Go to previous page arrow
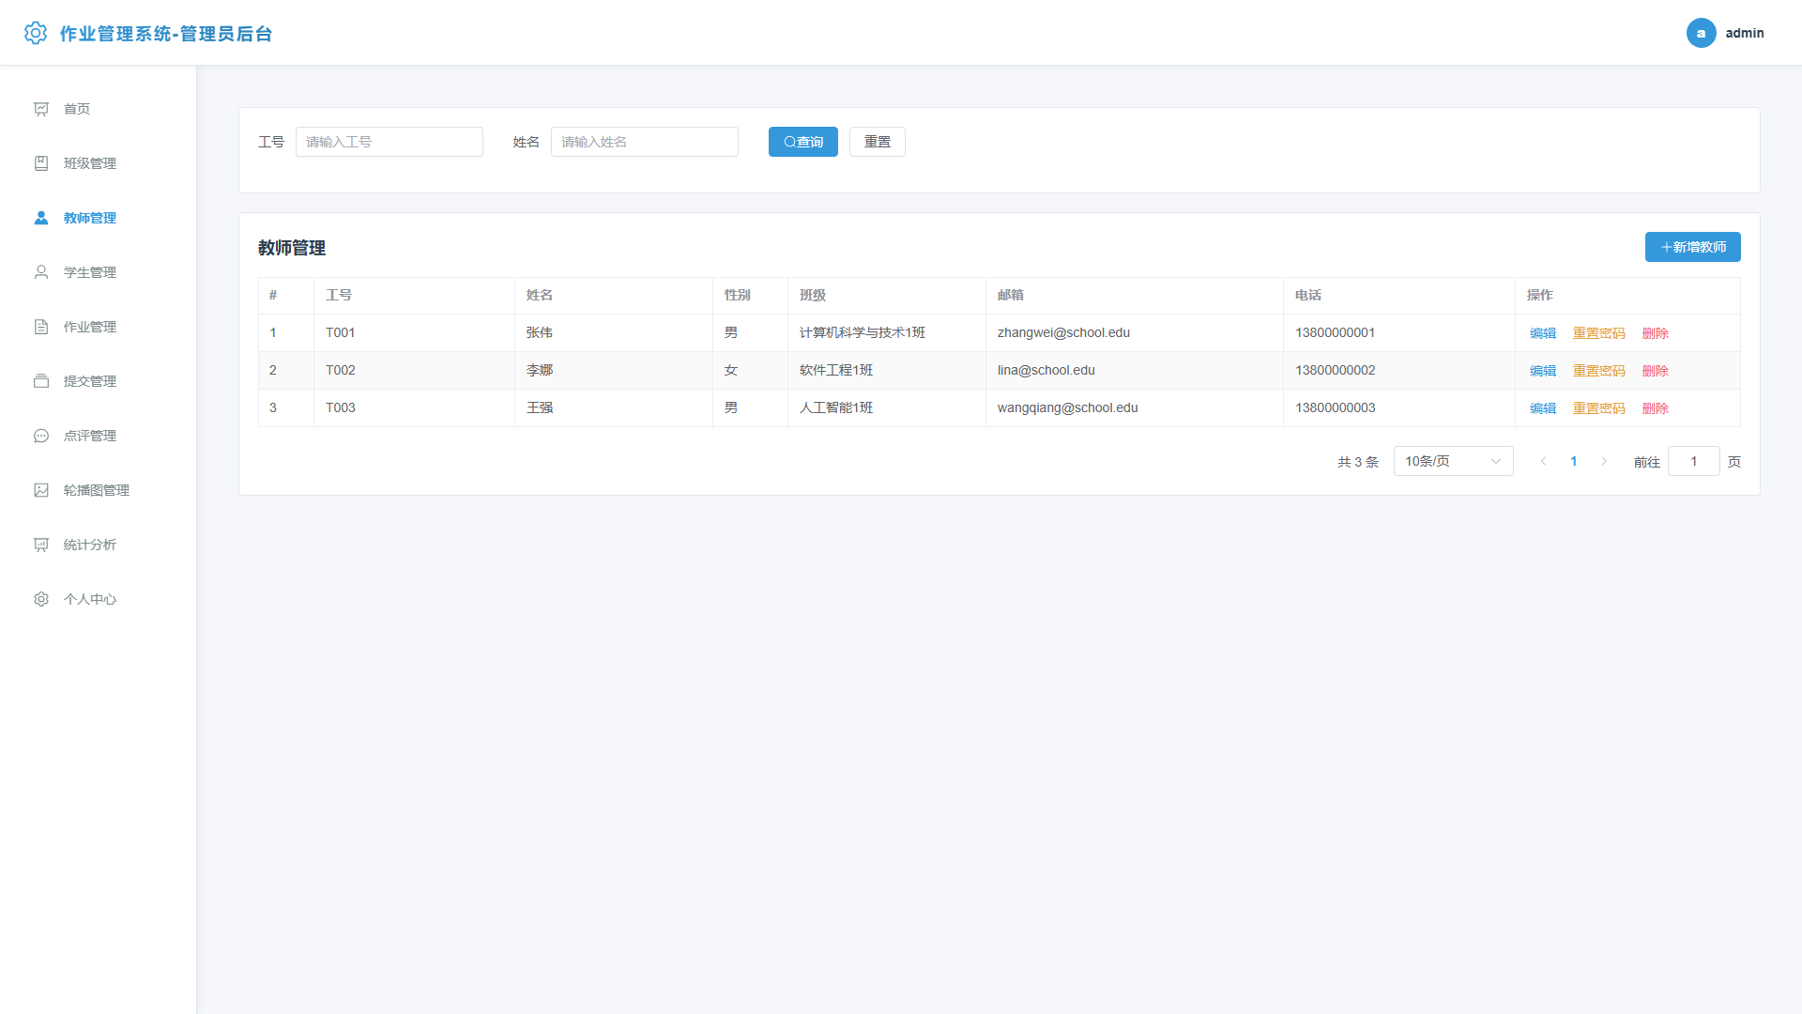 (x=1544, y=461)
